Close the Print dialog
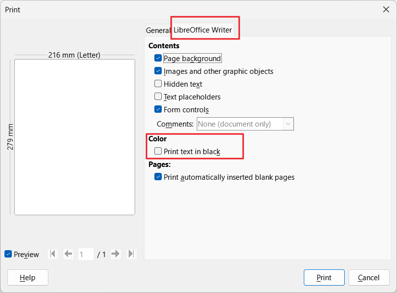This screenshot has width=397, height=293. (x=386, y=10)
